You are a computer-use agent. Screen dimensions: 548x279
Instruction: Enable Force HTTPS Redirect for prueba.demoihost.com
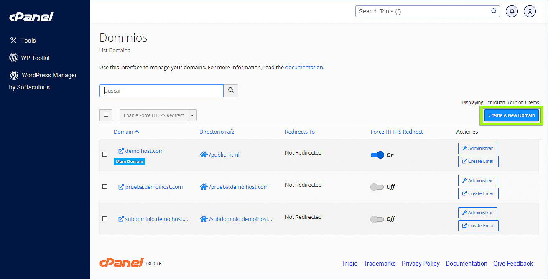coord(377,187)
